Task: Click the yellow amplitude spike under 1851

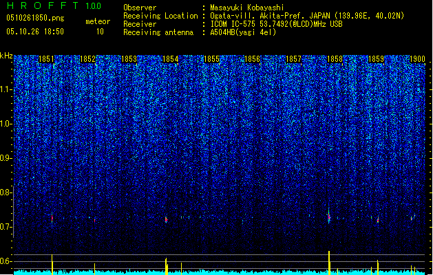Action: (x=52, y=265)
